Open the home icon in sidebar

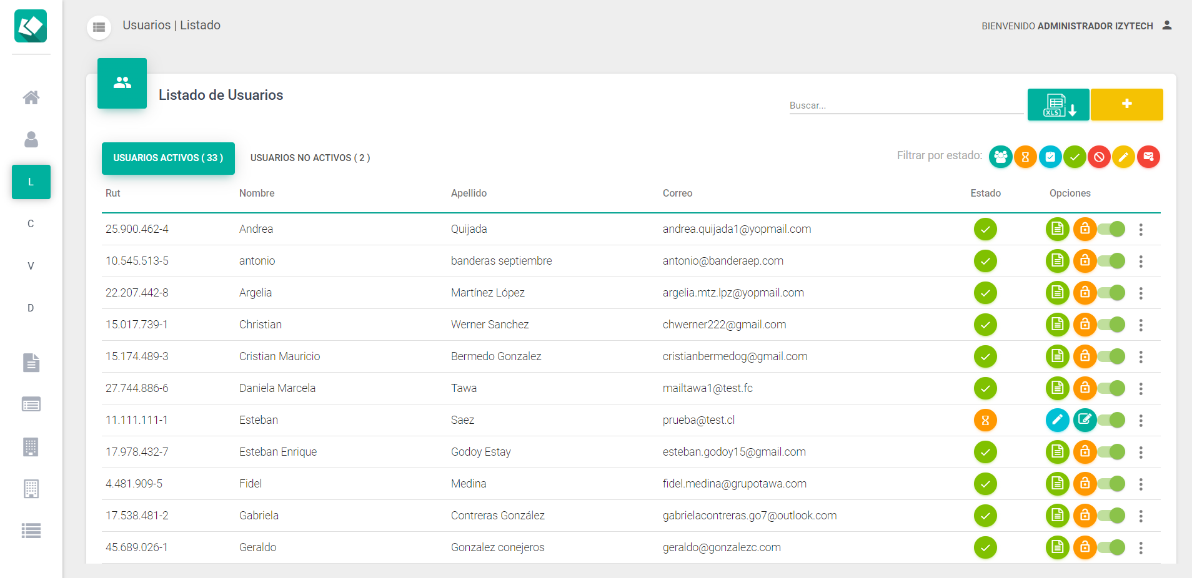[31, 97]
